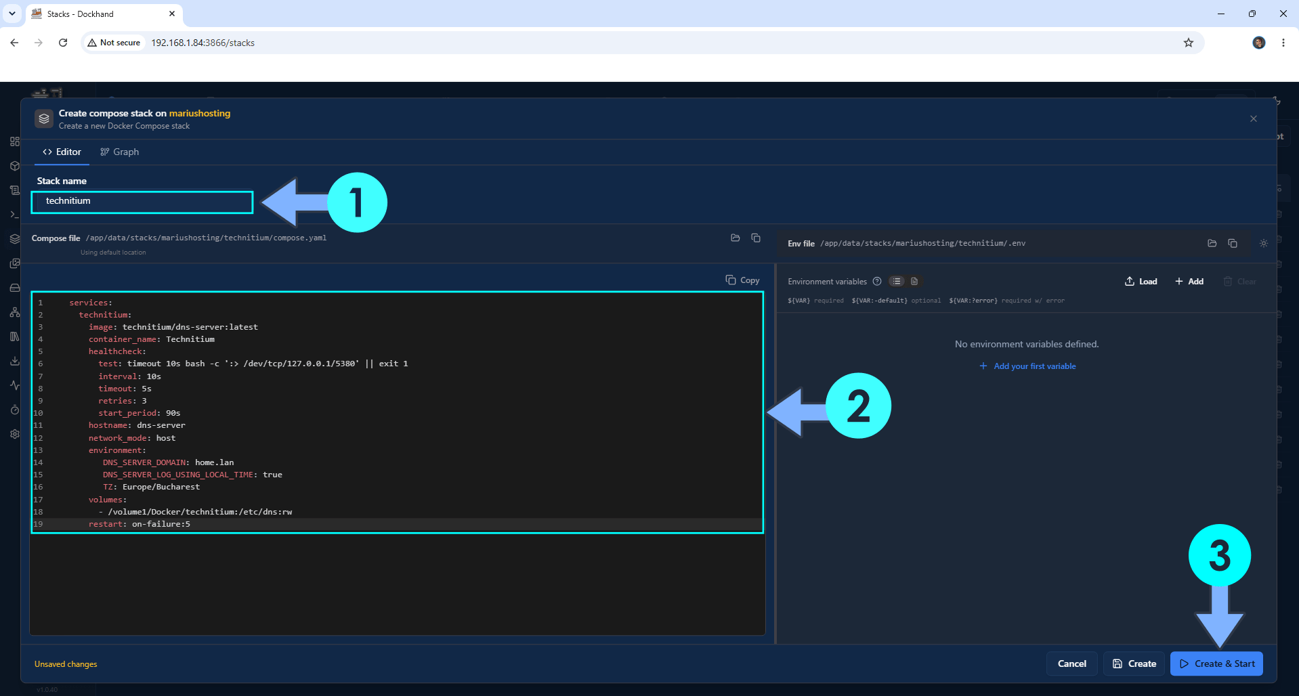Click the 'network_mode: host' line in editor
Image resolution: width=1299 pixels, height=696 pixels.
[132, 438]
